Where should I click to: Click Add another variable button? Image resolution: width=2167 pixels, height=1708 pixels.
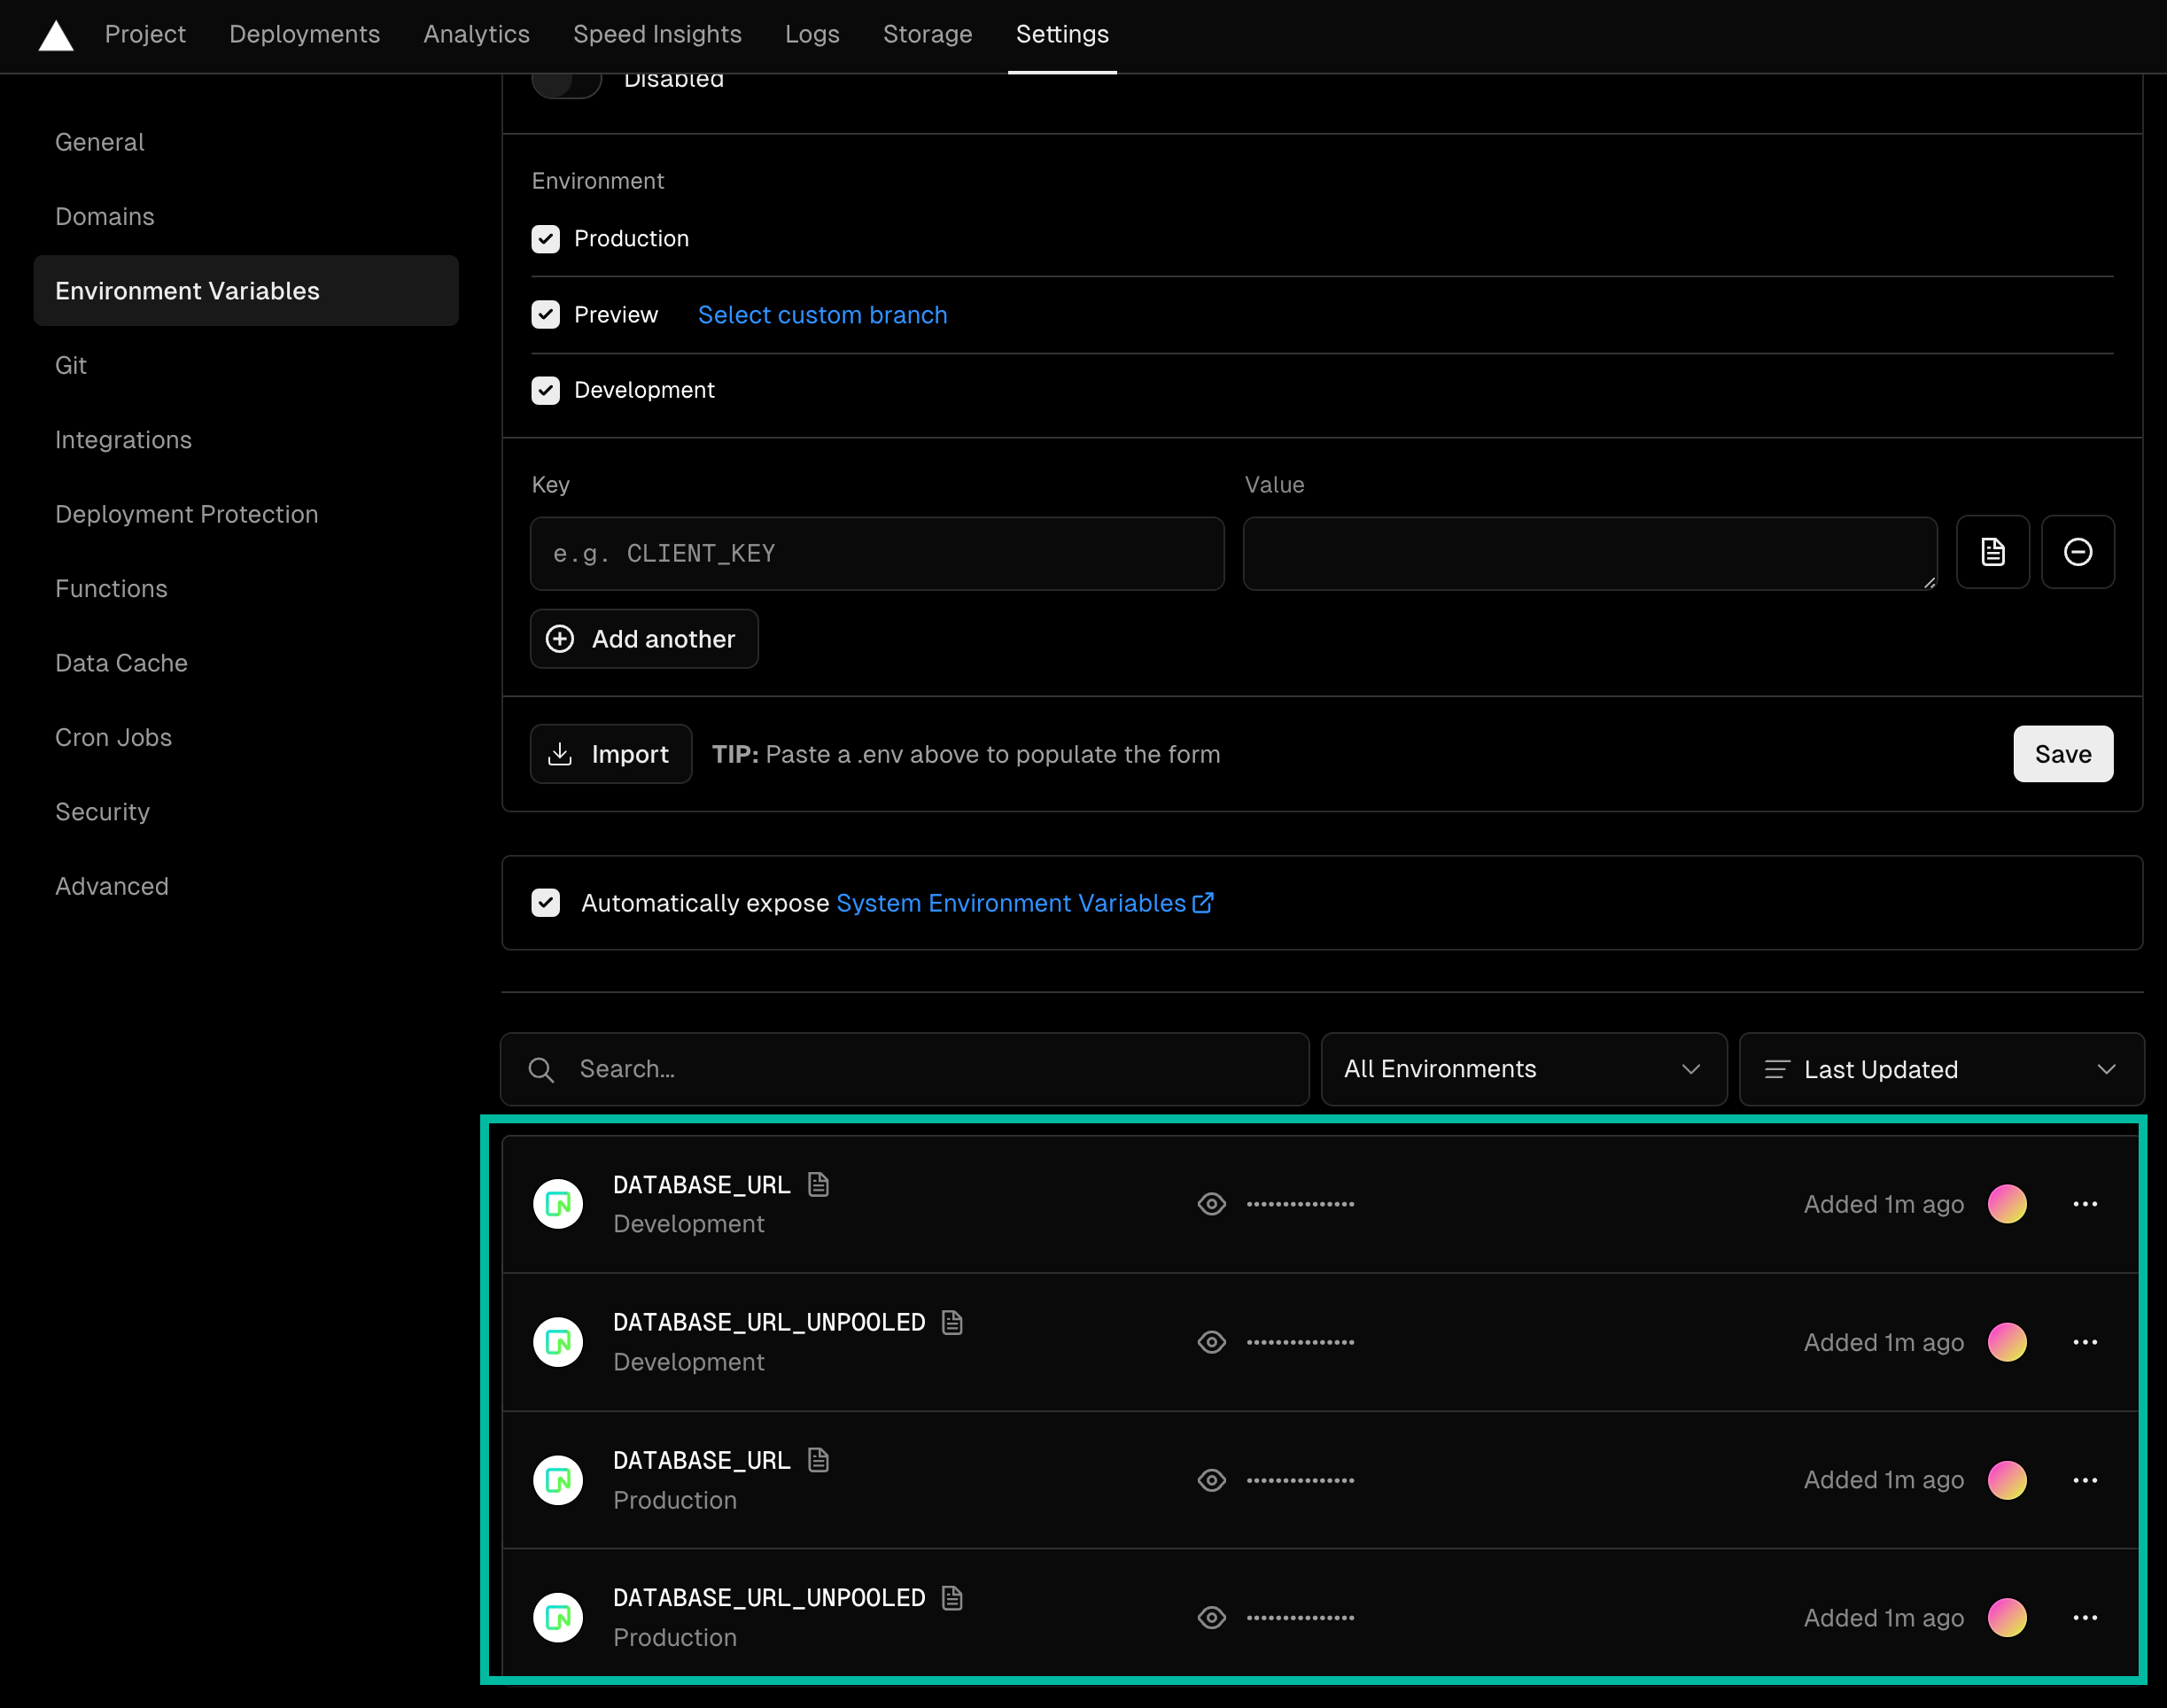tap(644, 639)
